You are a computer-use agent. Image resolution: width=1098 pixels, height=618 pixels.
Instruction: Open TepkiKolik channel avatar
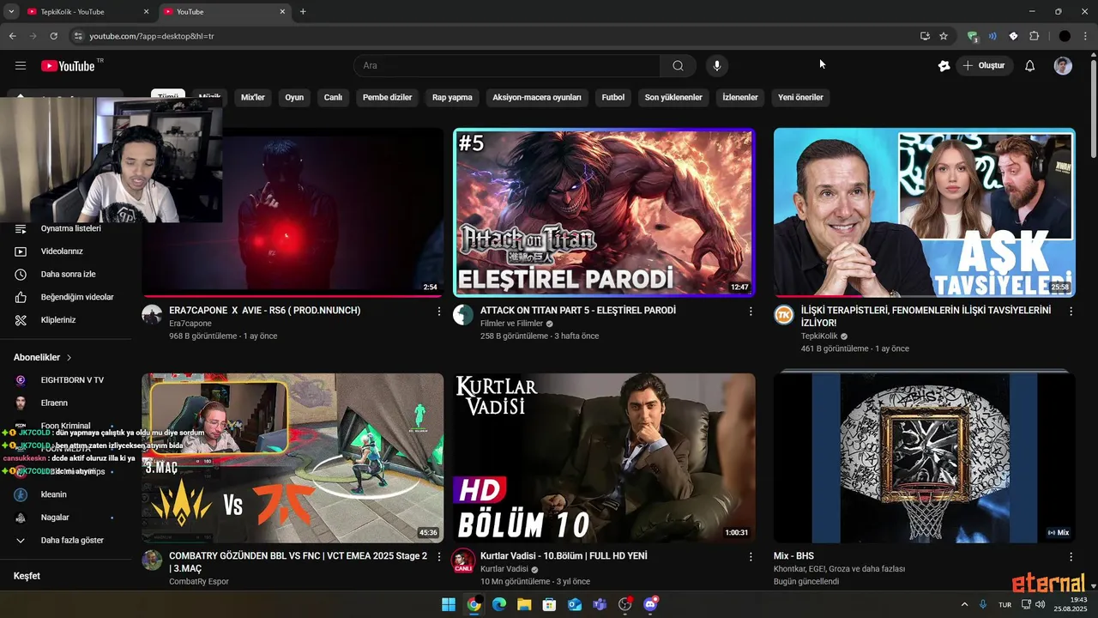pos(784,314)
